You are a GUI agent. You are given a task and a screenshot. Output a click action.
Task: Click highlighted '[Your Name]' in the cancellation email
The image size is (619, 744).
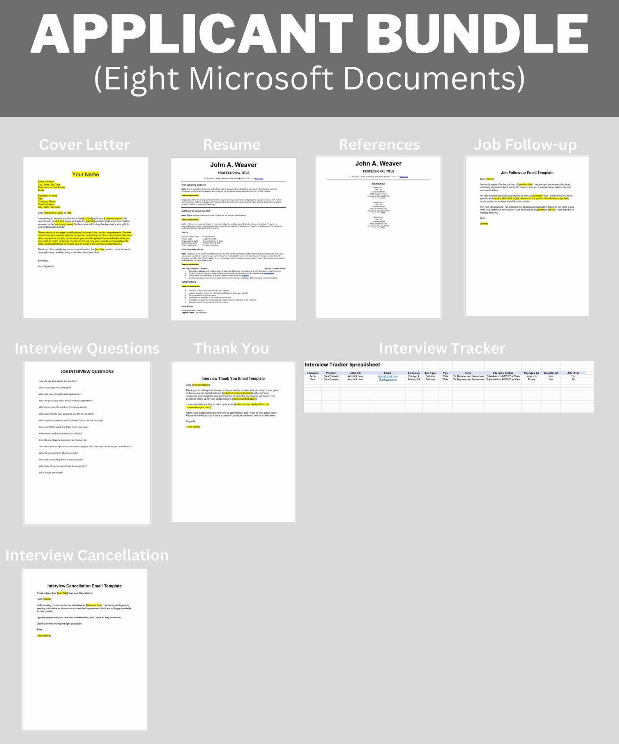[44, 636]
